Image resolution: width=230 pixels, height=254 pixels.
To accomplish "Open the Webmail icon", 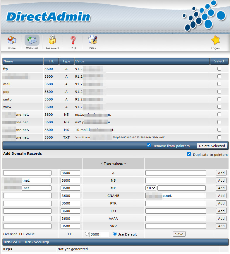I will (x=32, y=40).
